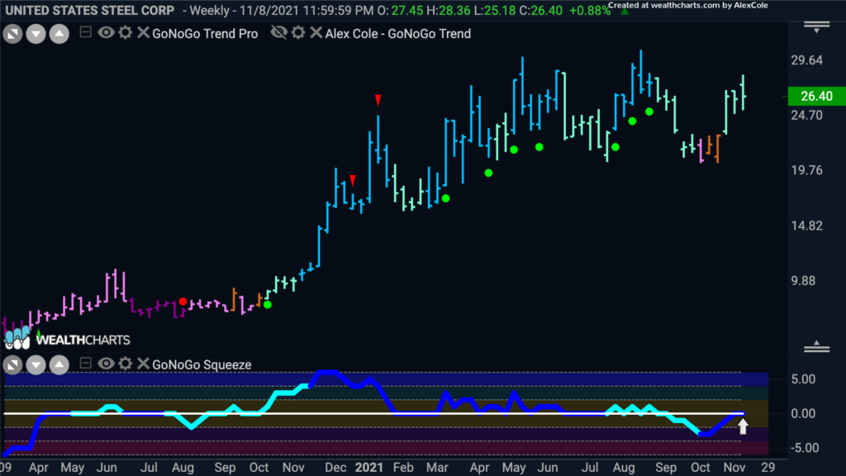Click the red dot marker near August 2020
Viewport: 846px width, 476px height.
point(183,301)
